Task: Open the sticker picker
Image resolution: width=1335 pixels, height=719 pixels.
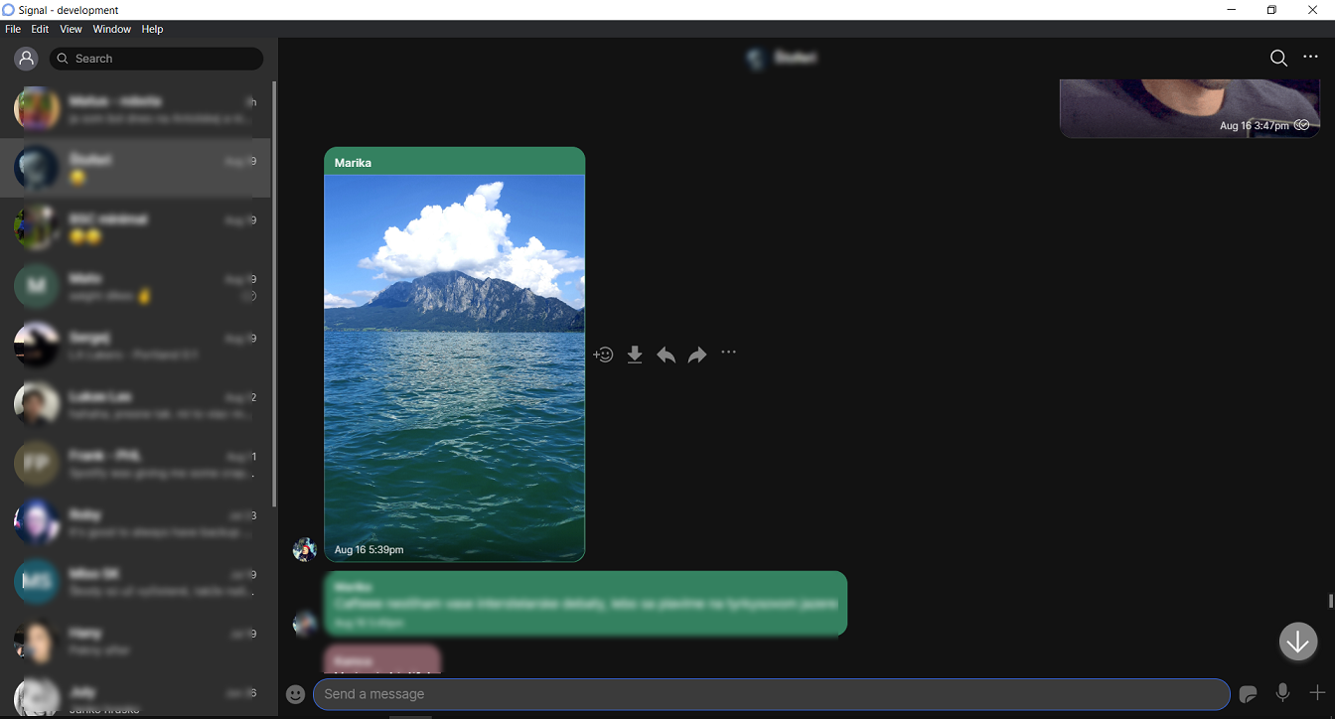Action: tap(1249, 694)
